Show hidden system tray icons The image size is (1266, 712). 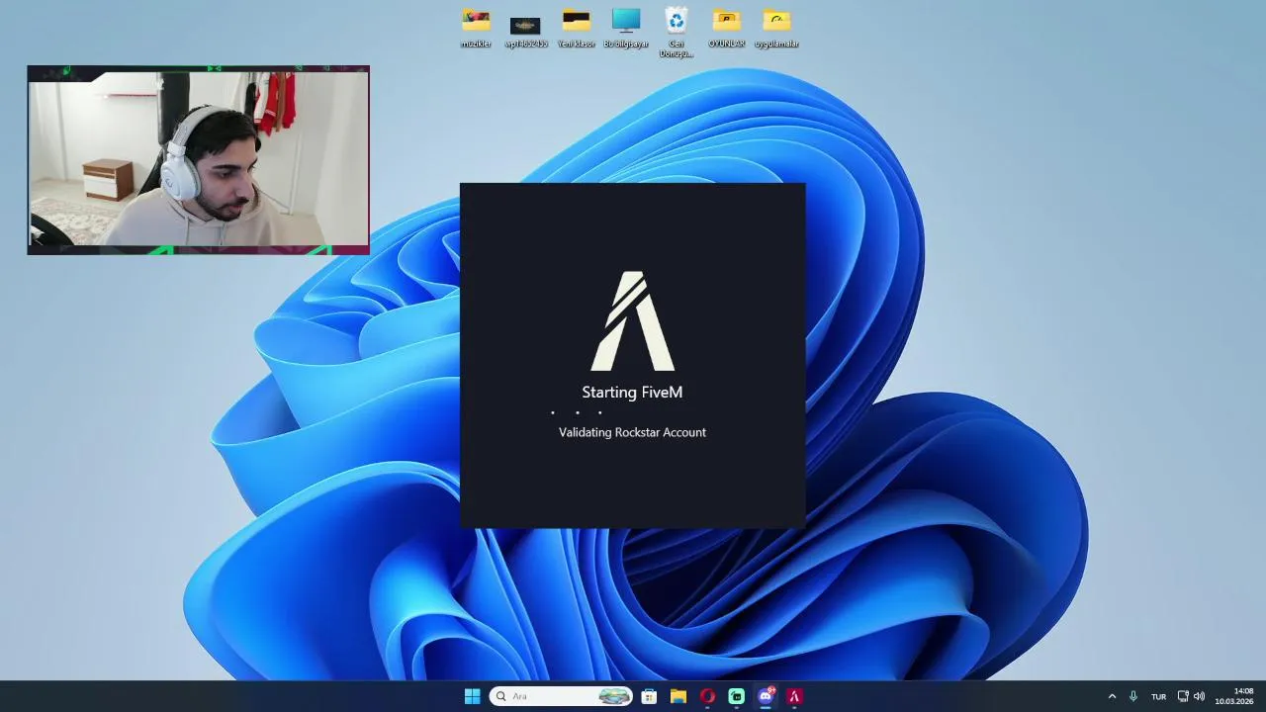coord(1112,696)
